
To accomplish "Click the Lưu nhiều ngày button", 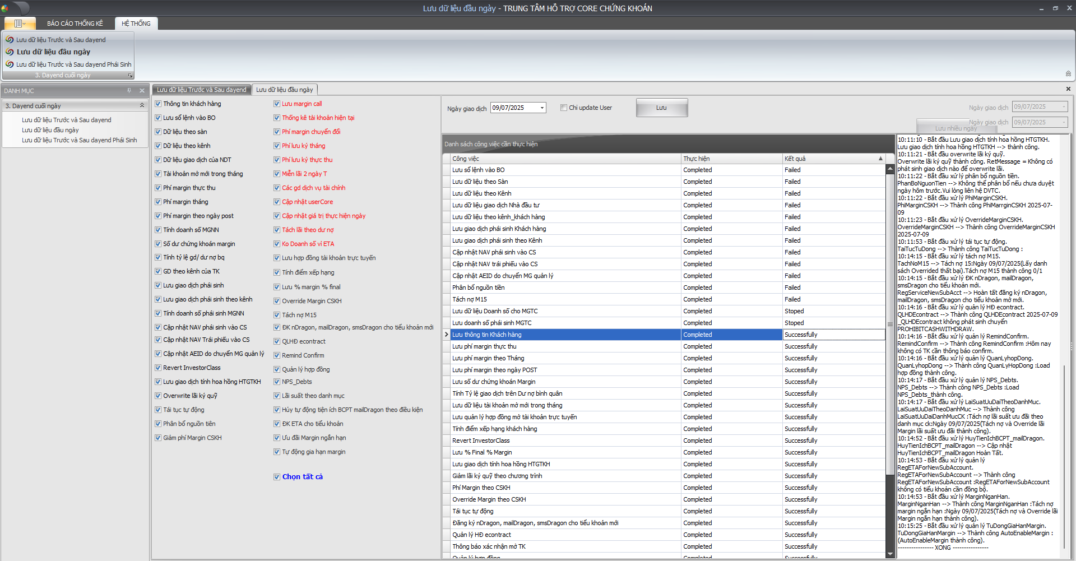I will coord(956,128).
